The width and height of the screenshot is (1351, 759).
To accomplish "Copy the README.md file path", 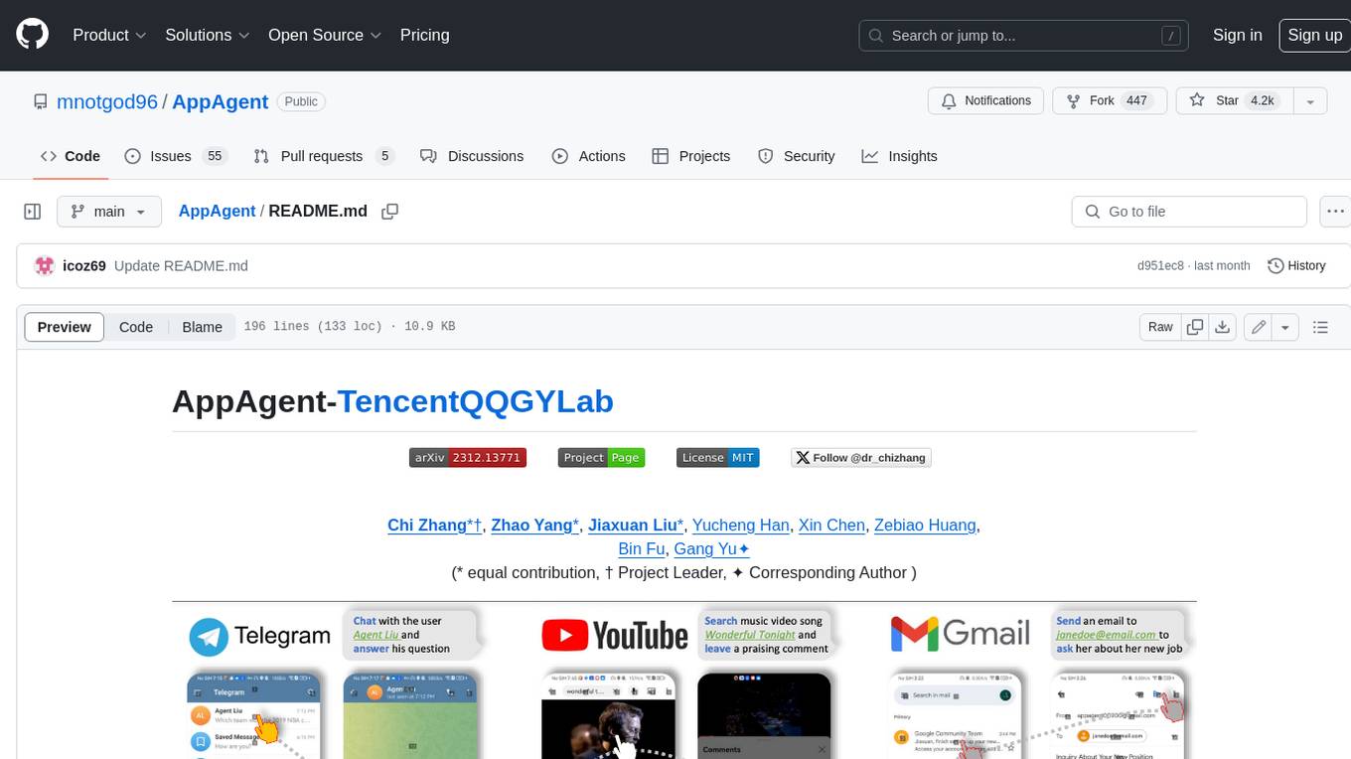I will 390,211.
